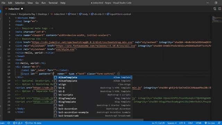Screen dimensions: 222x125
Task: Choose the !bs5 Starter Template suggestion
Action: [x=93, y=105]
